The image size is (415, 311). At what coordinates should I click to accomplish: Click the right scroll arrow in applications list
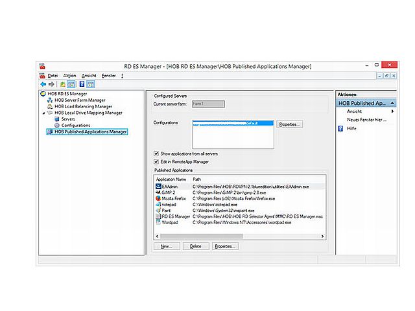(322, 236)
